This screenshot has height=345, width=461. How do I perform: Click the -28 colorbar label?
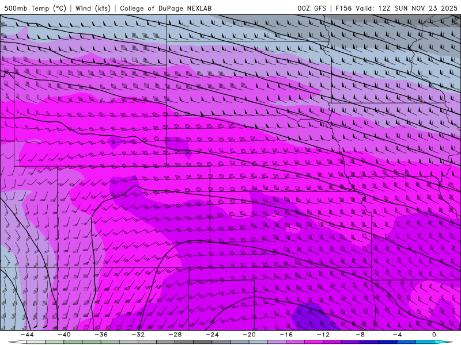[x=175, y=335]
